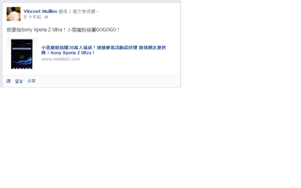Image resolution: width=301 pixels, height=188 pixels.
Task: Open the post's 4 秒前 timestamp
Action: click(35, 17)
